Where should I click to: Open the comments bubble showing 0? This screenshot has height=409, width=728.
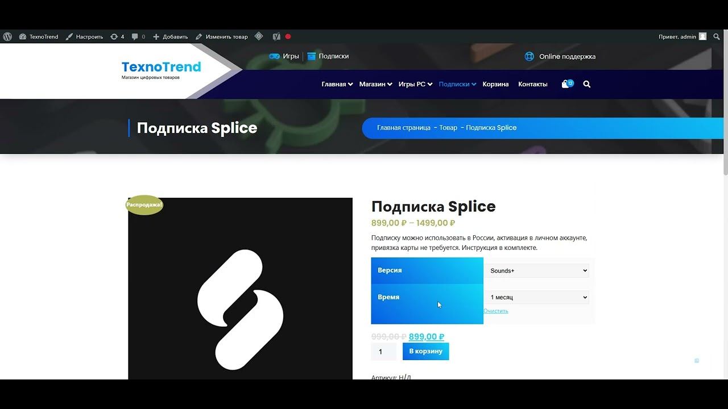click(138, 36)
